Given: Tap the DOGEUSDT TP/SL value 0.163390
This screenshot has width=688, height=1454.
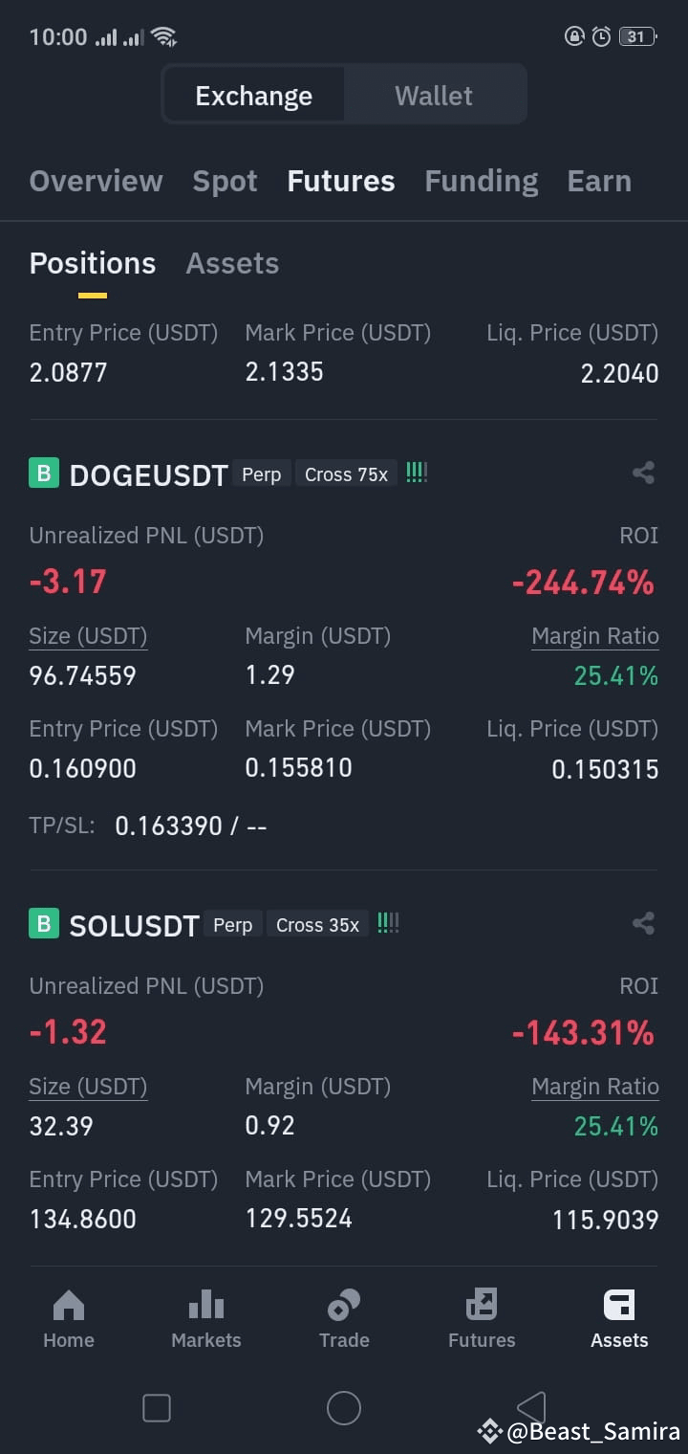Looking at the screenshot, I should pos(169,826).
